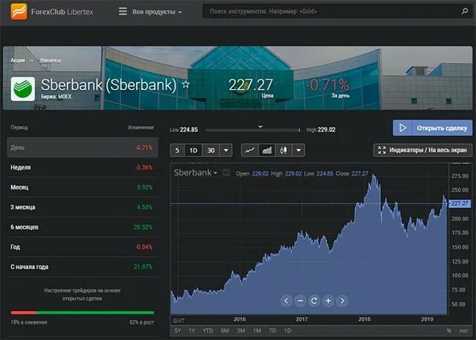Select the 7D chart range
The height and width of the screenshot is (340, 476).
click(x=273, y=330)
